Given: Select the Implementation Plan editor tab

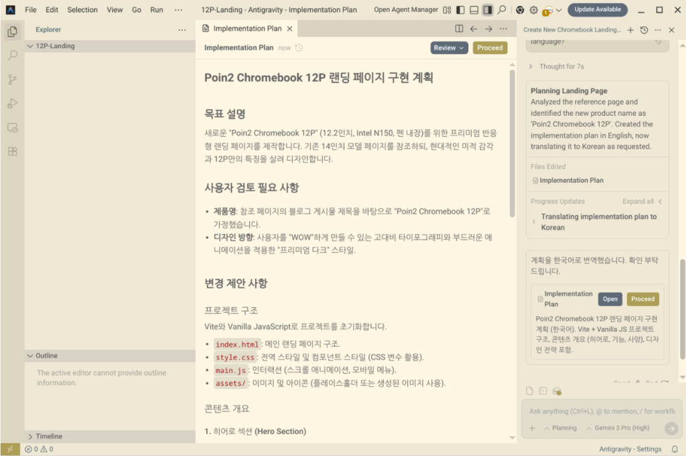Looking at the screenshot, I should point(247,29).
